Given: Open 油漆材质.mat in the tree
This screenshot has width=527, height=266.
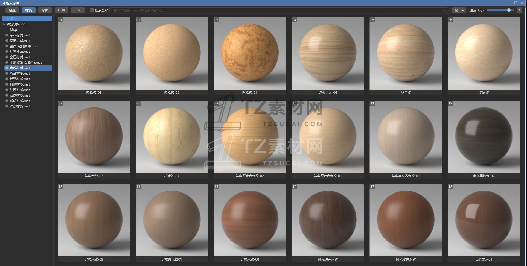Looking at the screenshot, I should pyautogui.click(x=20, y=106).
